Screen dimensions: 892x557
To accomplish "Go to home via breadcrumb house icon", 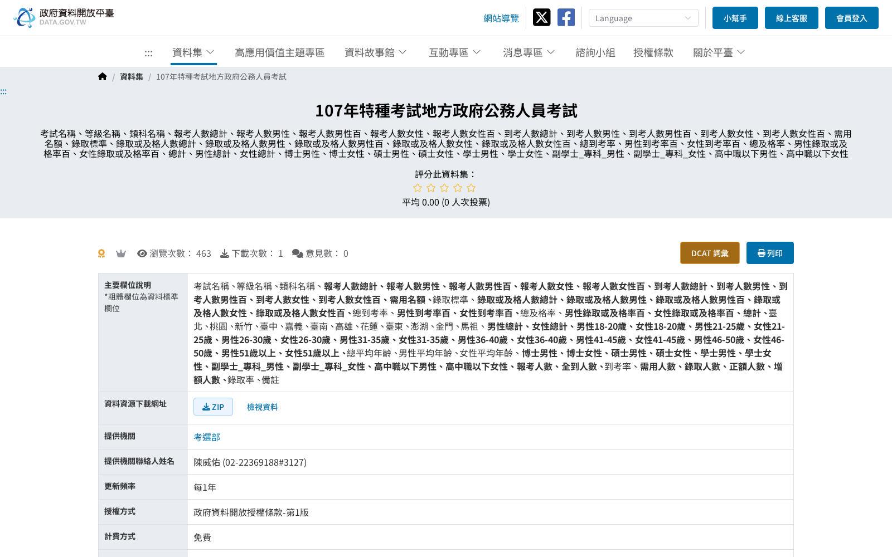I will [103, 76].
